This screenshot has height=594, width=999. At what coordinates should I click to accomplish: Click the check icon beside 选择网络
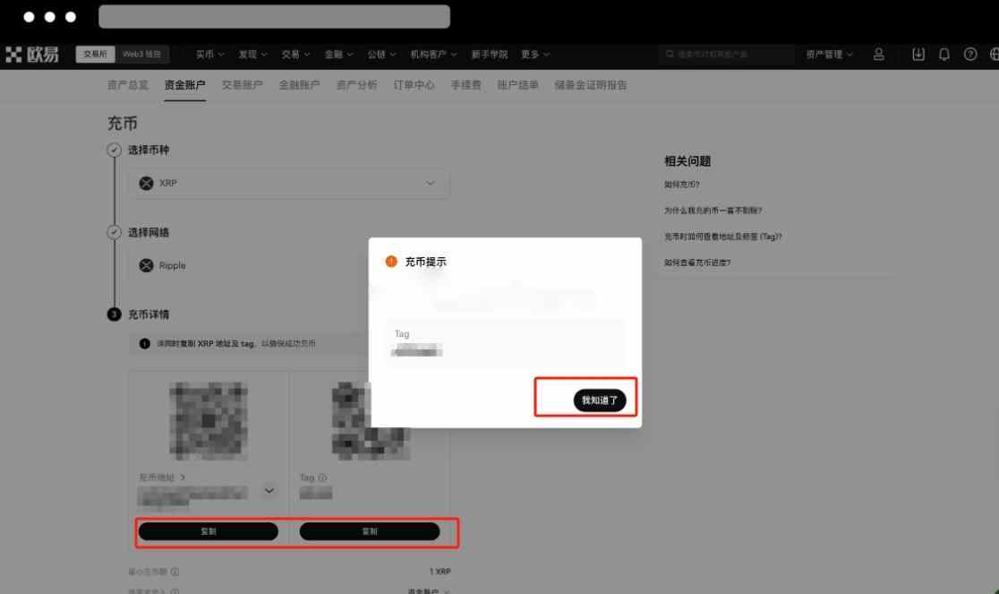[114, 232]
